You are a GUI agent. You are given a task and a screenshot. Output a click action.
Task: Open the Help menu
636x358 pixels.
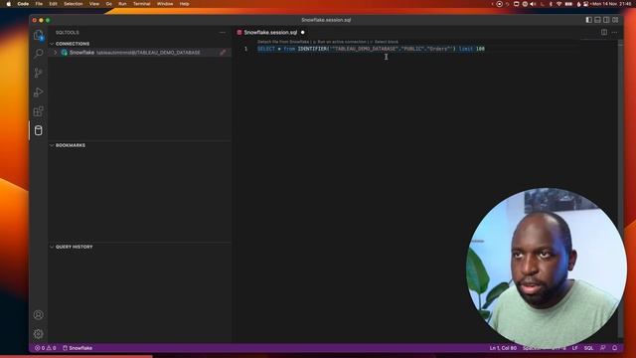[184, 4]
